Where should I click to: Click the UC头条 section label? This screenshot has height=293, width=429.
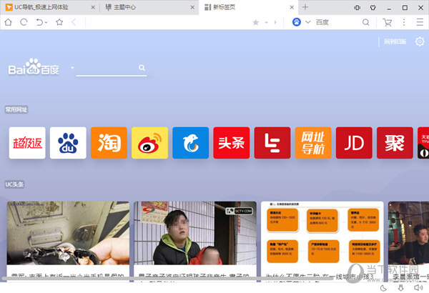pos(14,184)
